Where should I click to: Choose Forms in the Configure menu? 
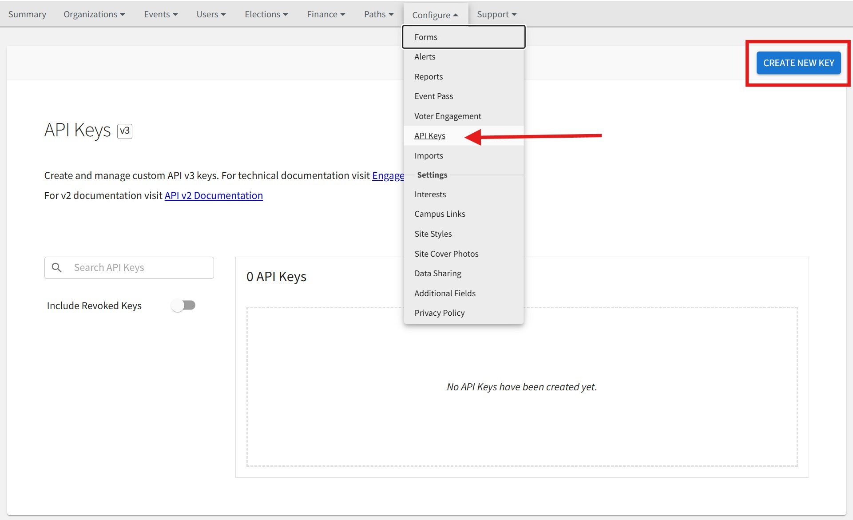[x=425, y=37]
